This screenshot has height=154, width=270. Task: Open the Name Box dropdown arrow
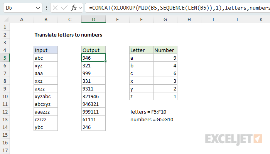38,8
